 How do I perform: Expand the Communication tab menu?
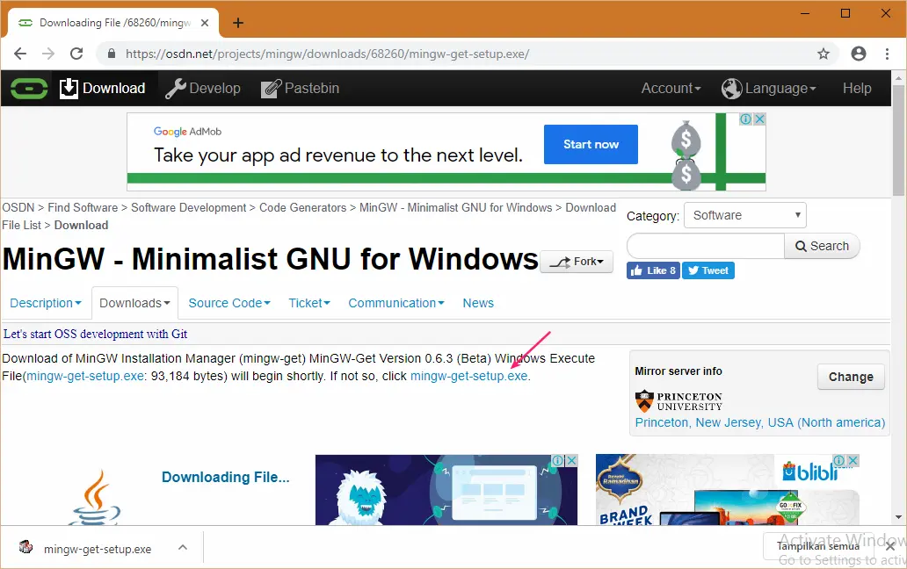pyautogui.click(x=396, y=303)
